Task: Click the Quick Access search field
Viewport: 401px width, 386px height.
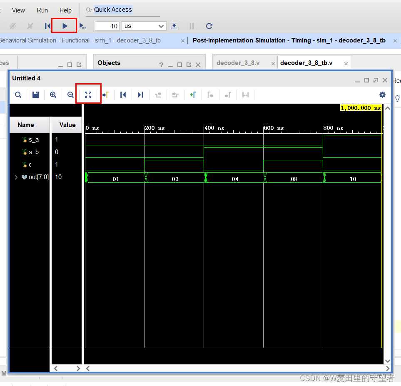Action: pyautogui.click(x=123, y=10)
